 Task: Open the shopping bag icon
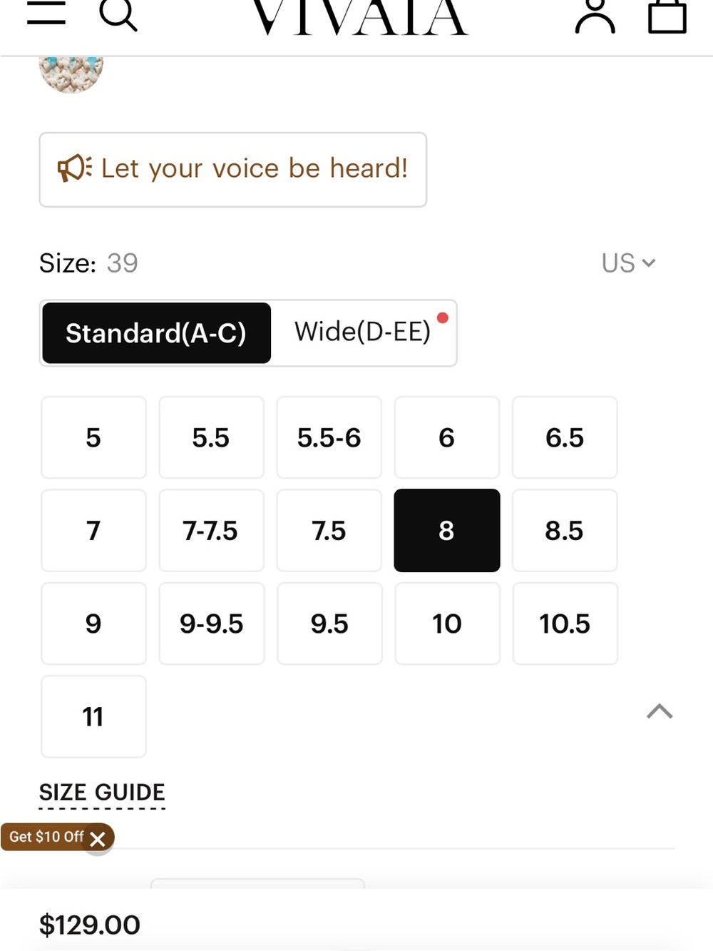point(667,16)
